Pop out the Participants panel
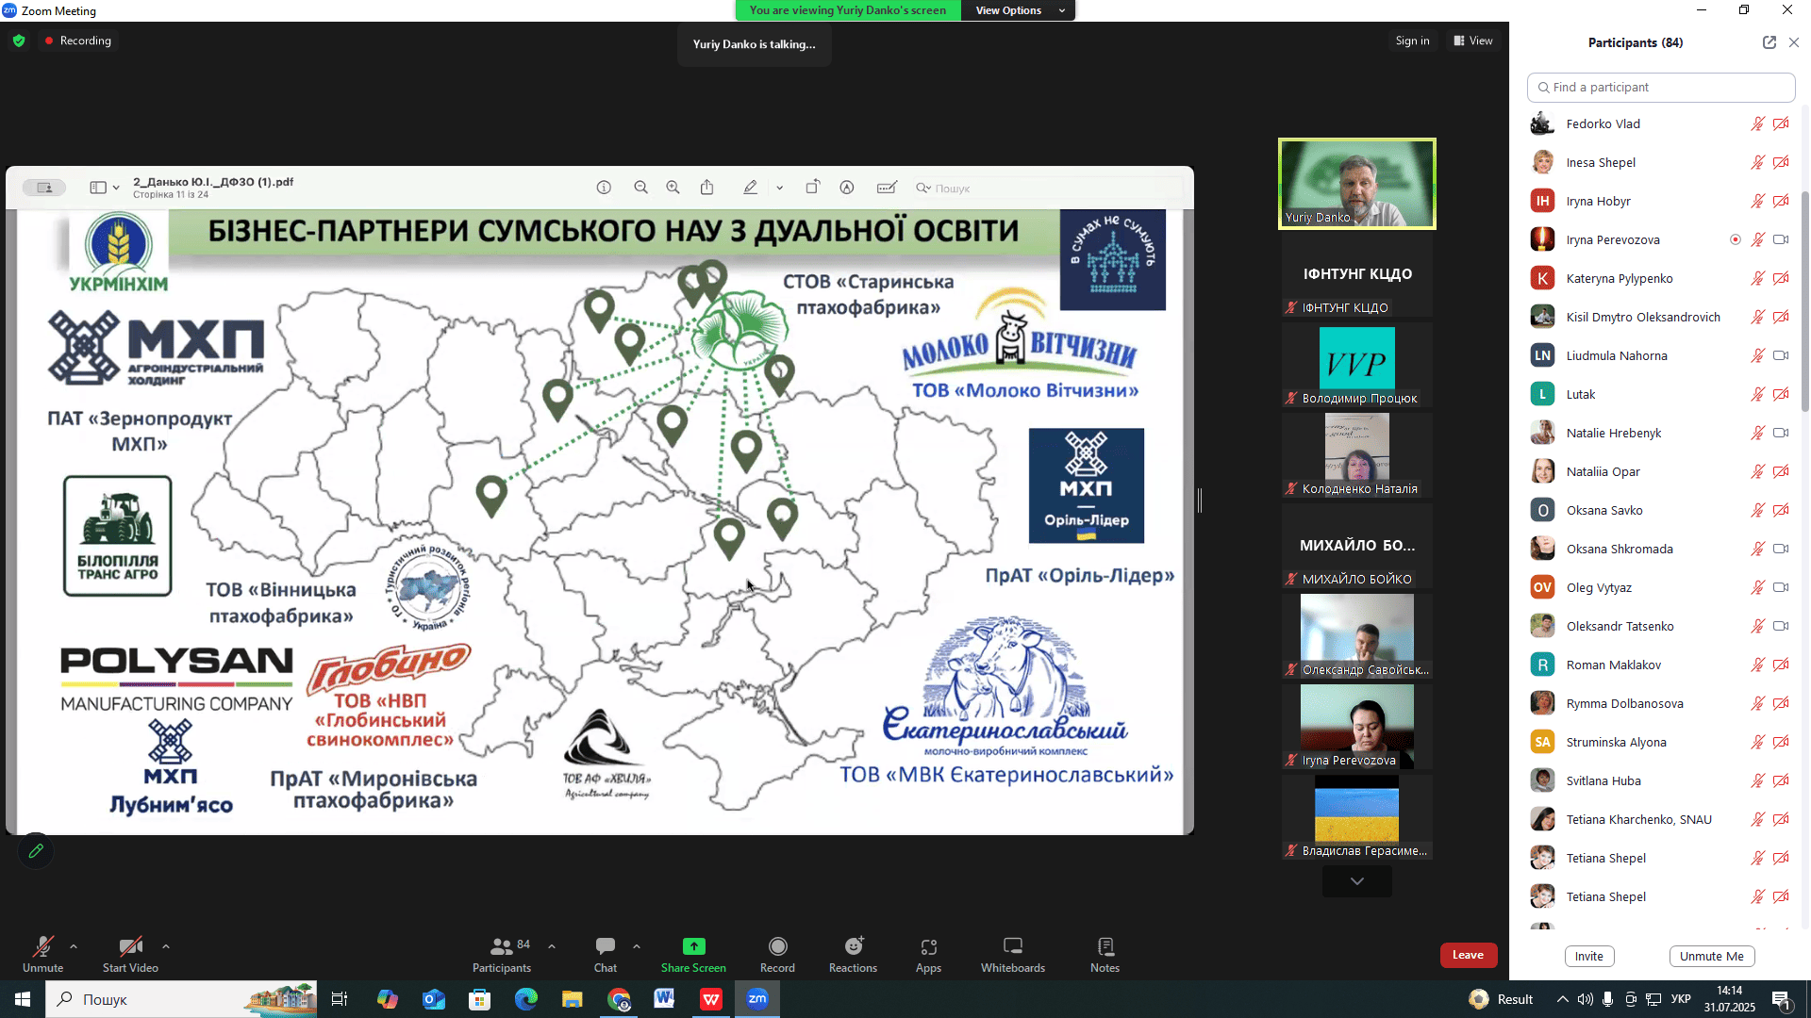Image resolution: width=1811 pixels, height=1018 pixels. click(1769, 42)
